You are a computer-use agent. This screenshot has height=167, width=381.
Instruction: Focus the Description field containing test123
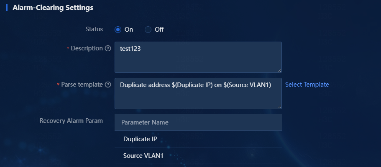(x=198, y=57)
